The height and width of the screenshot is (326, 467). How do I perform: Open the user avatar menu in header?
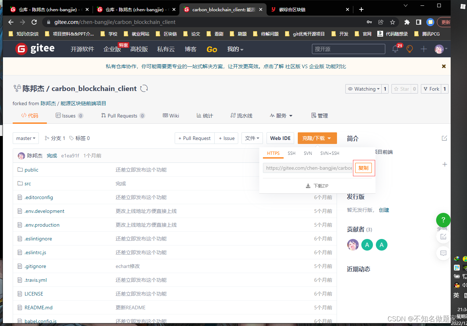(x=440, y=49)
